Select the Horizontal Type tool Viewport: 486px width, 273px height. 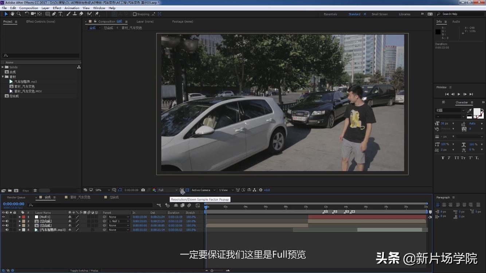click(60, 14)
